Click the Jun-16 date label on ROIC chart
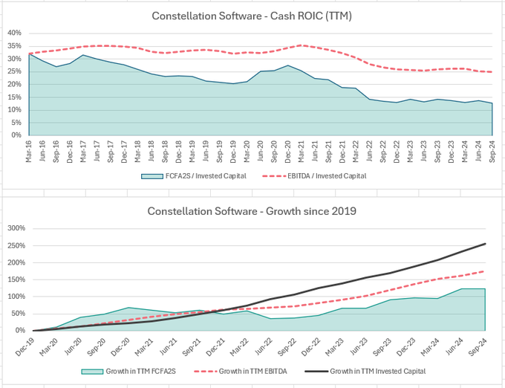 point(42,152)
